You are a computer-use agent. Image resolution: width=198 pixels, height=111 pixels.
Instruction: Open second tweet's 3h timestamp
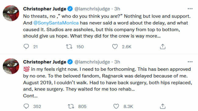tap(117, 62)
